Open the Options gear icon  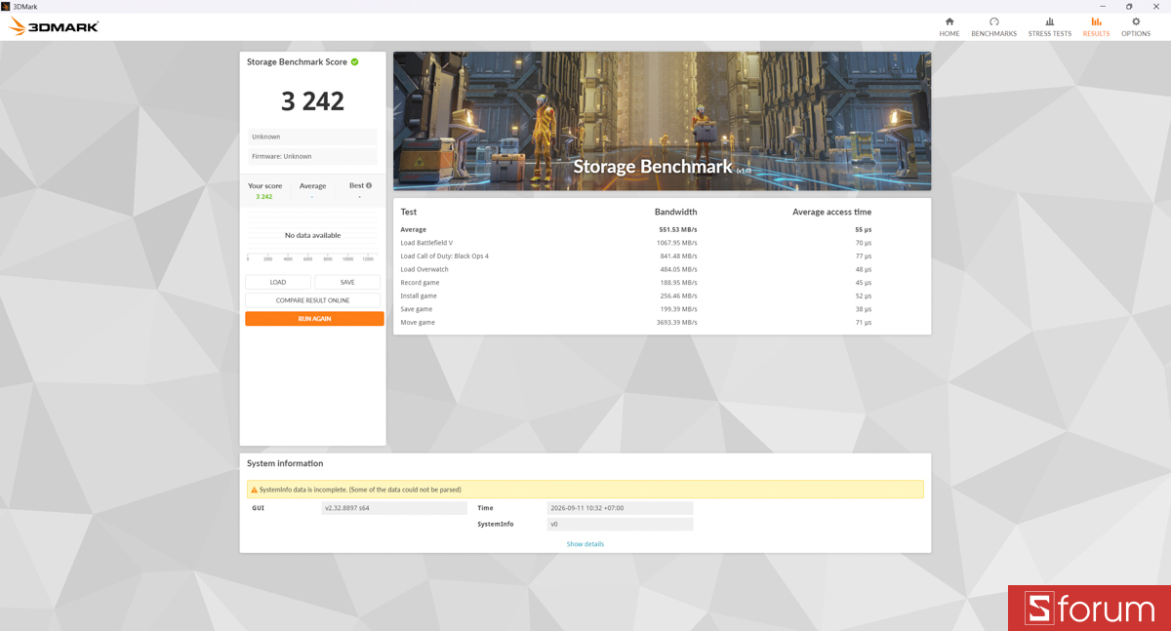point(1136,21)
